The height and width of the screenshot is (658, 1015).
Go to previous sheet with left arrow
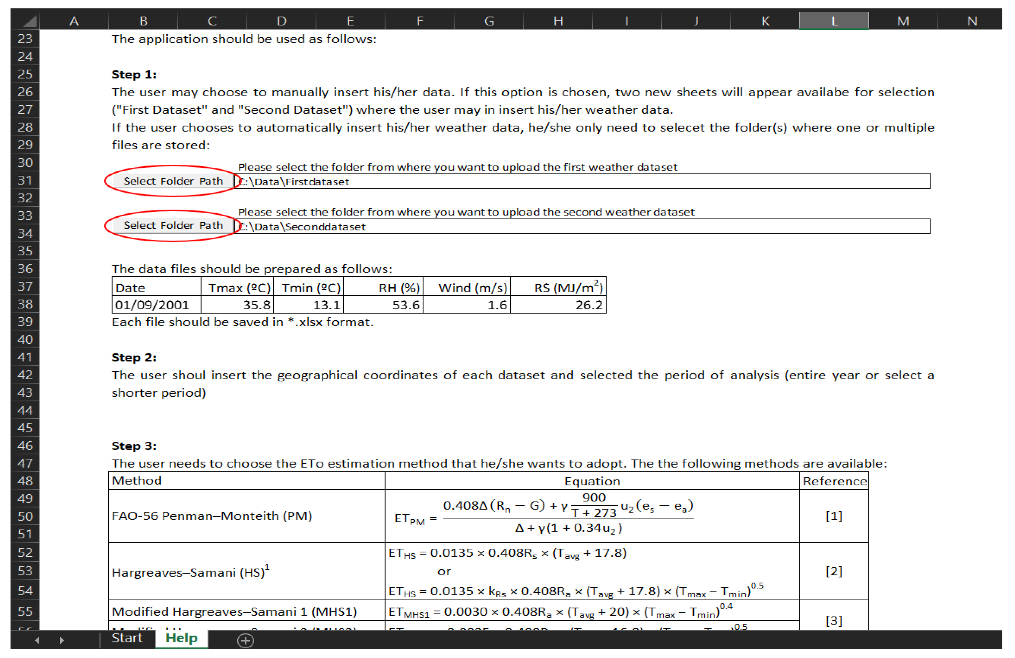(x=37, y=640)
